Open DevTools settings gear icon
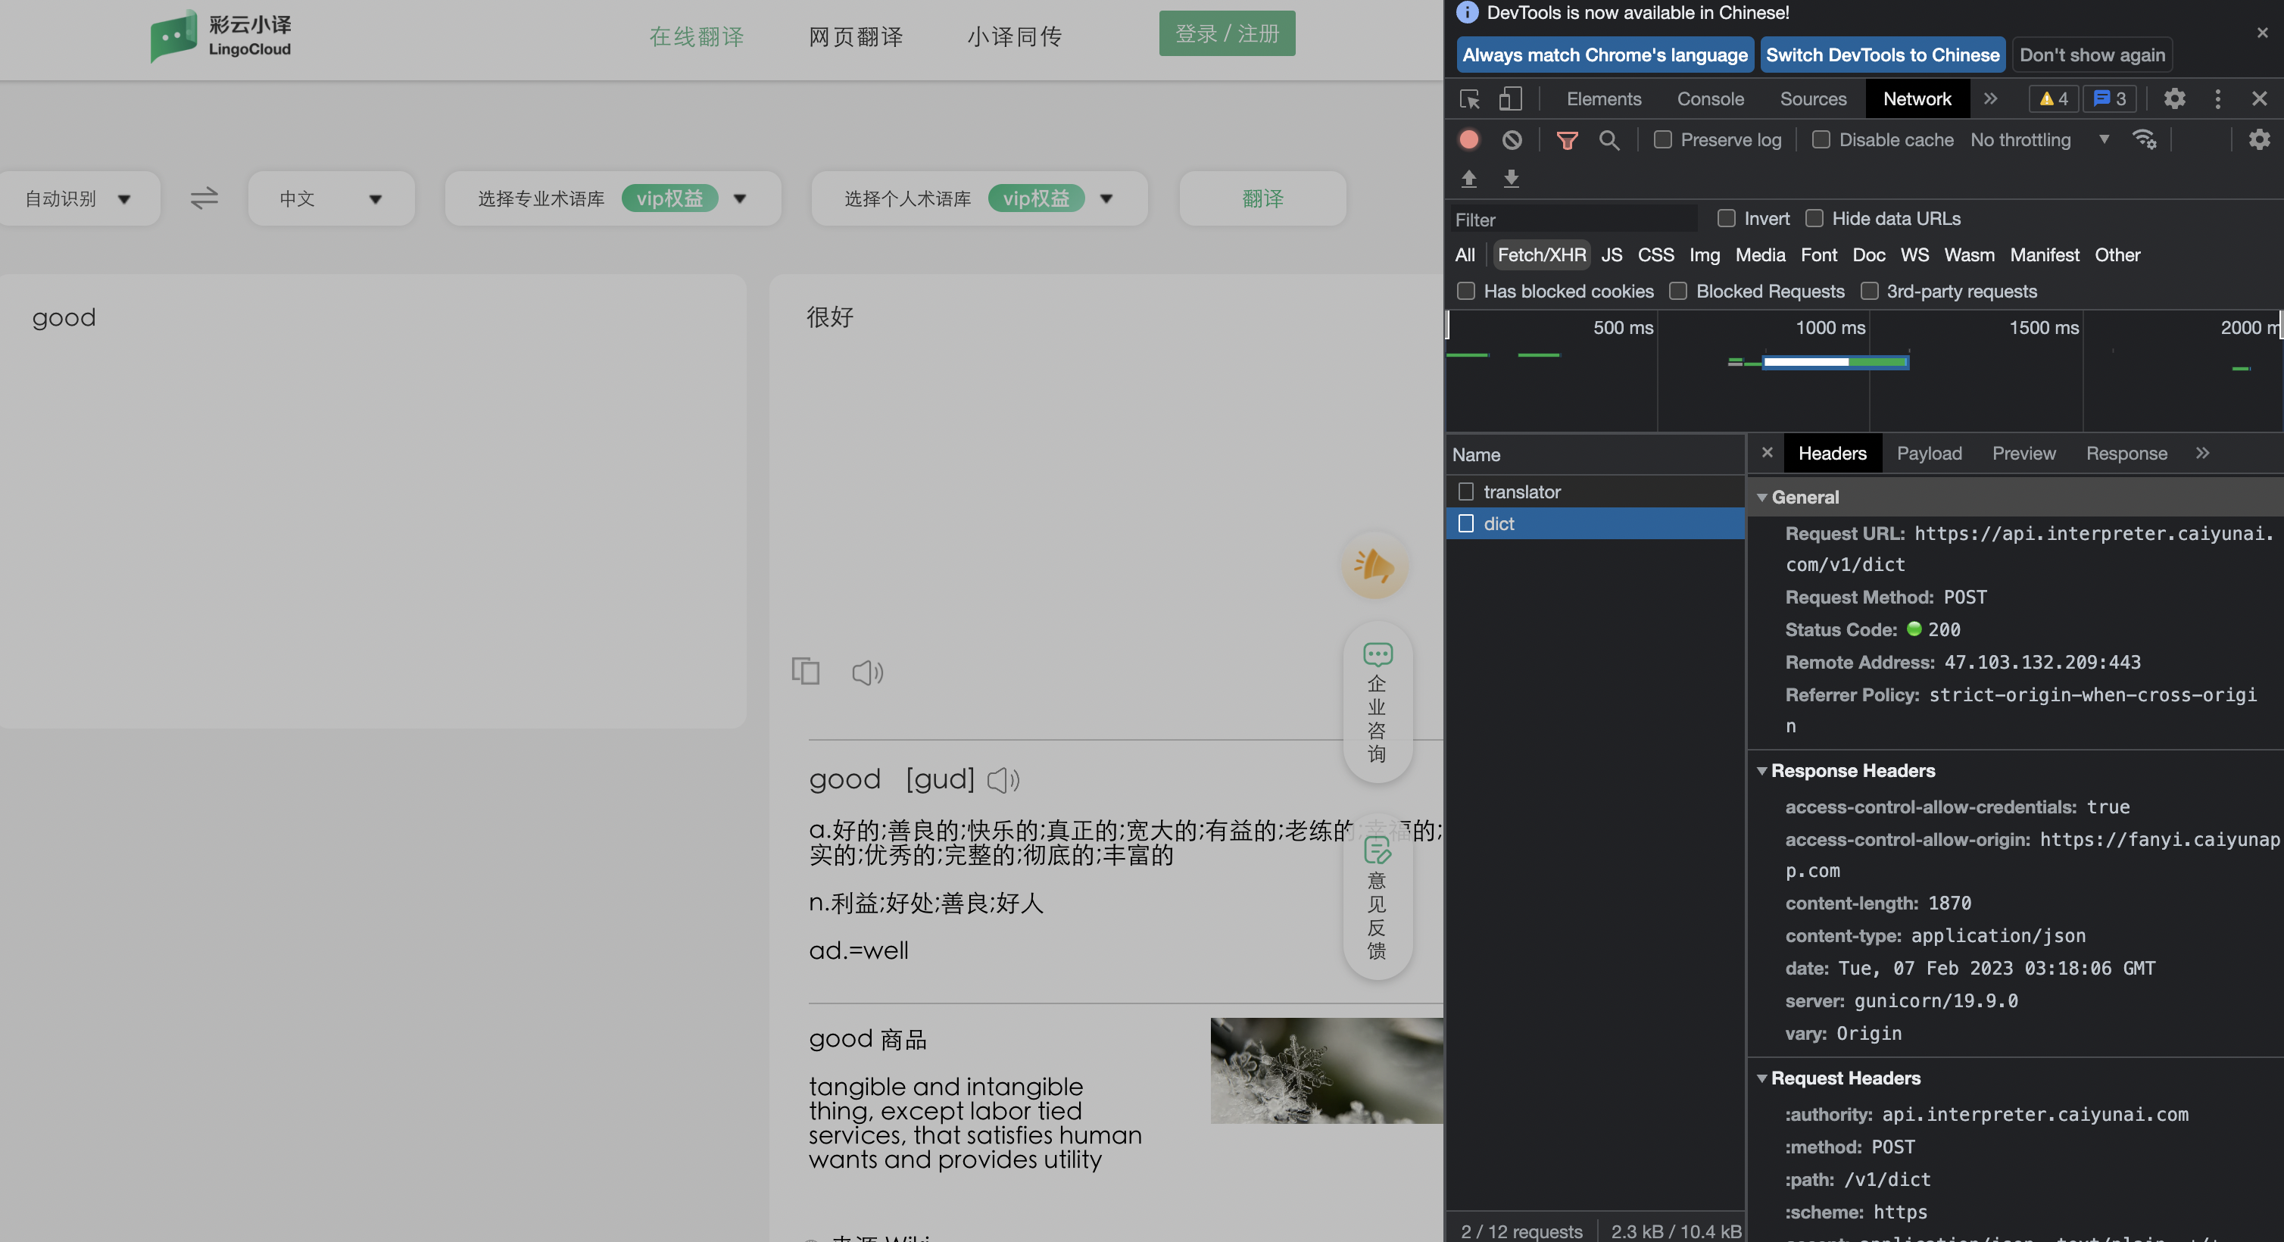The image size is (2284, 1242). [2174, 98]
